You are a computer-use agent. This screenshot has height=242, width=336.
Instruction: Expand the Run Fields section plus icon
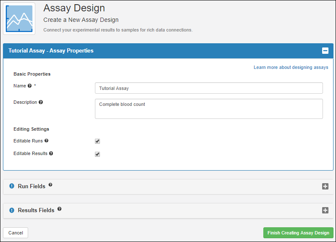[x=325, y=187]
